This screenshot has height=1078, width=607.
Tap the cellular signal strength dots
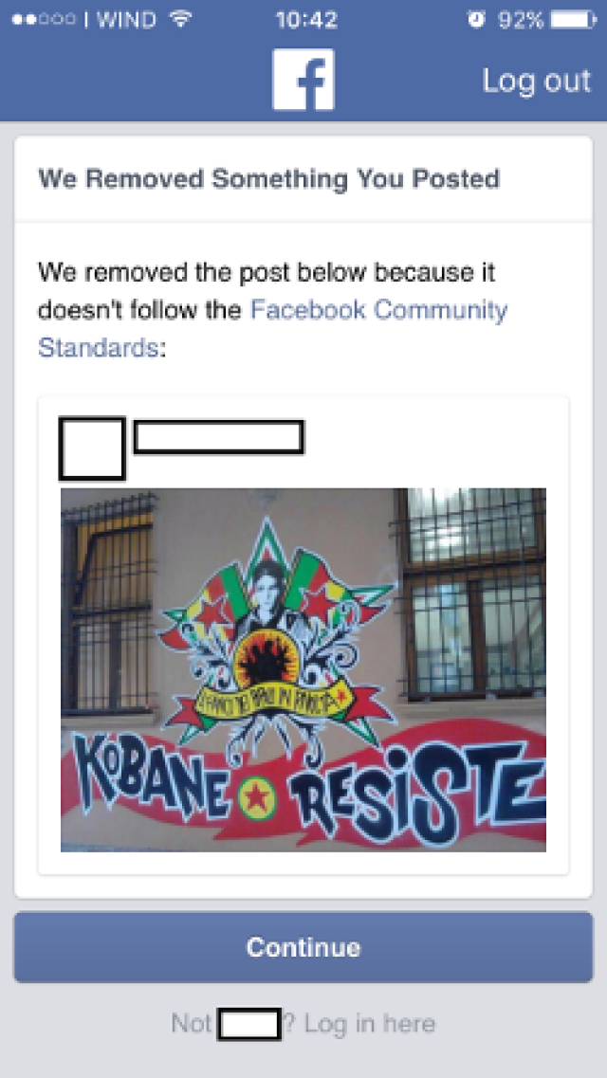point(44,19)
